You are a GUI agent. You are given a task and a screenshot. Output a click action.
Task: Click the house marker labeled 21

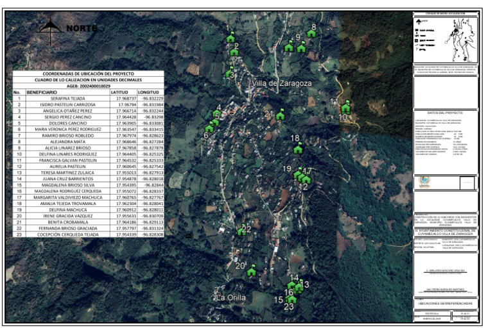point(280,115)
